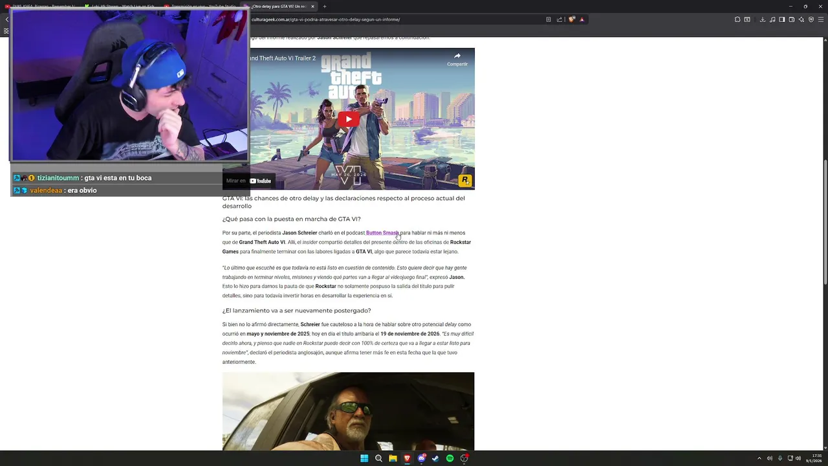Click the microphone icon in system tray
The image size is (828, 466).
780,458
